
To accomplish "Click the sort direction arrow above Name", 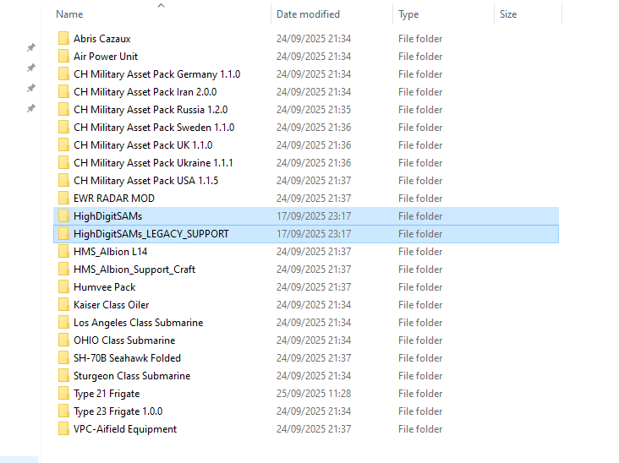I will 161,5.
